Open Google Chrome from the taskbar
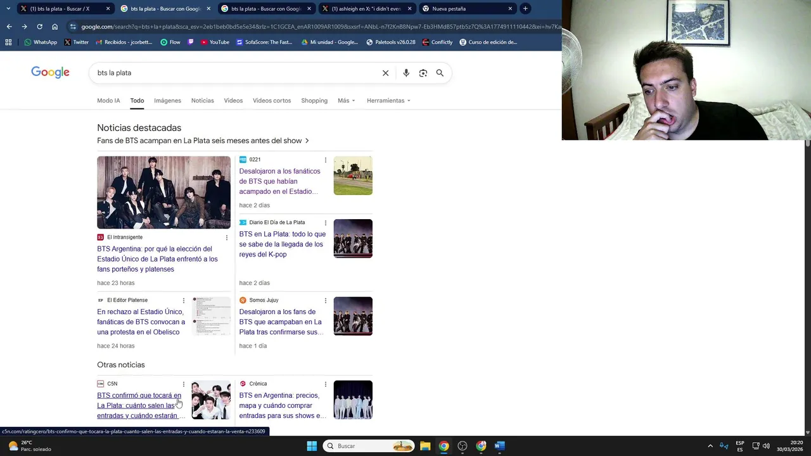Screen dimensions: 811x456 (444, 446)
